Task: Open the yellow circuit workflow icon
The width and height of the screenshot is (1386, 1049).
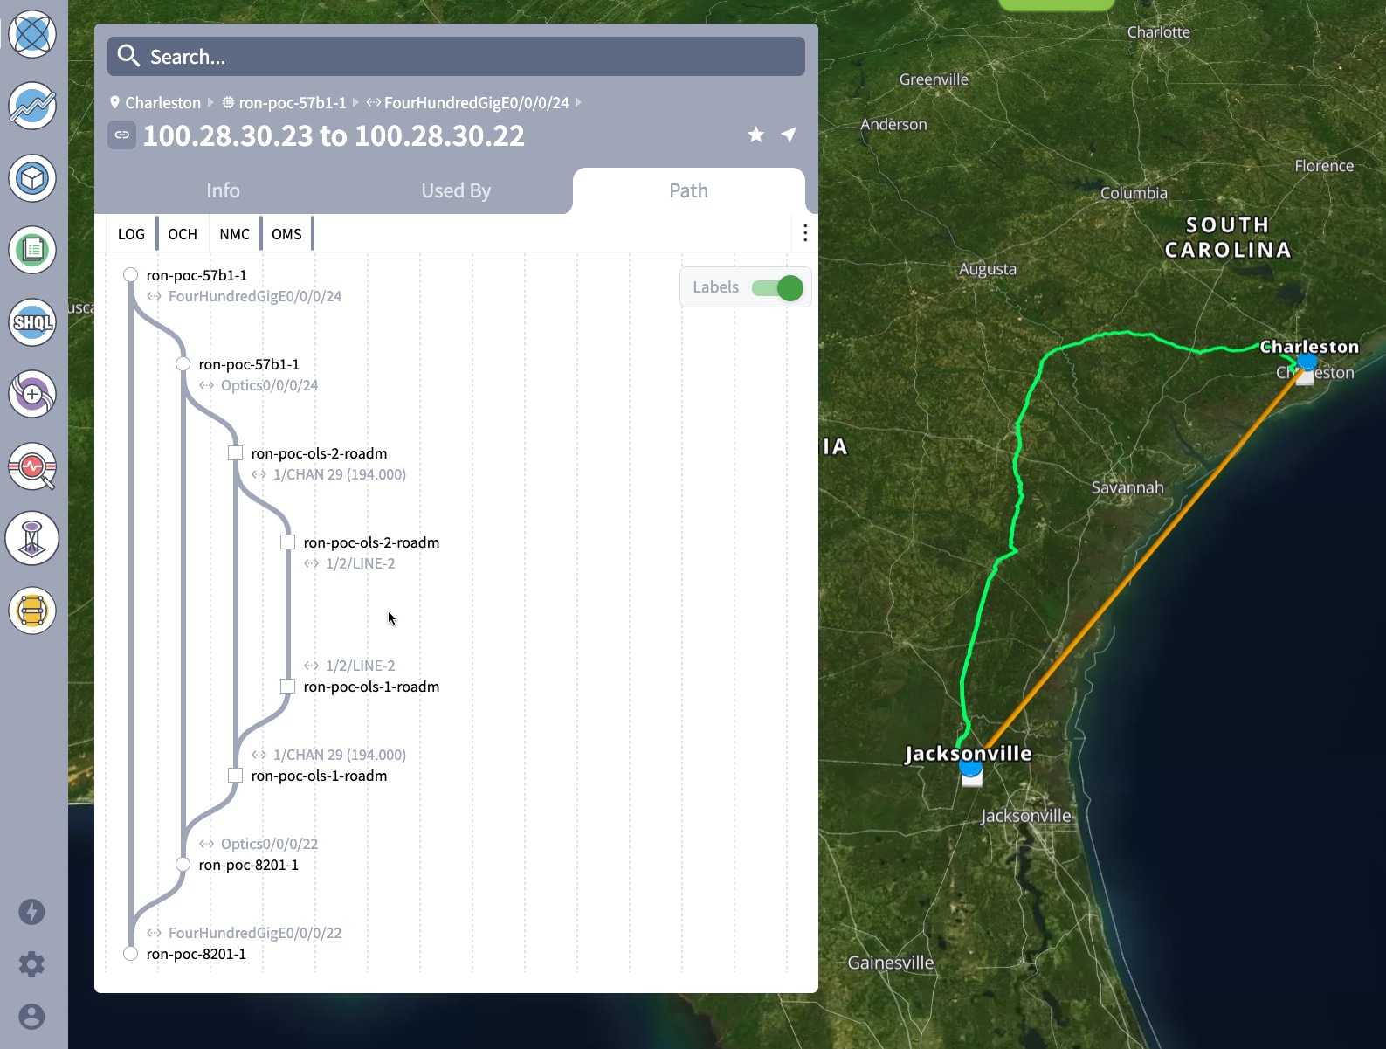Action: (32, 610)
